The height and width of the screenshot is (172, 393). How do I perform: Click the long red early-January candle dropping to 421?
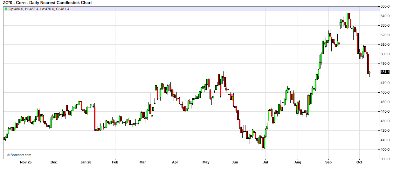pos(94,118)
